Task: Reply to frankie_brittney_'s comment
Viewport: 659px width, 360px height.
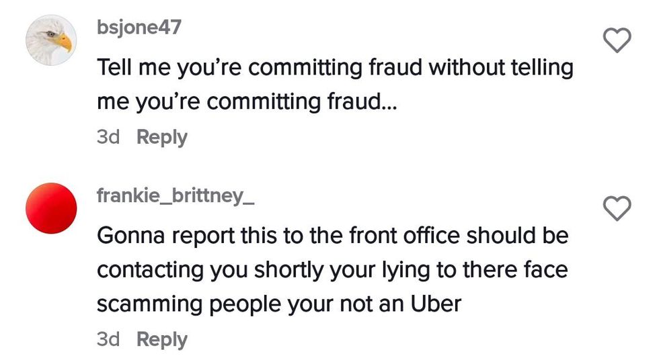Action: (161, 339)
